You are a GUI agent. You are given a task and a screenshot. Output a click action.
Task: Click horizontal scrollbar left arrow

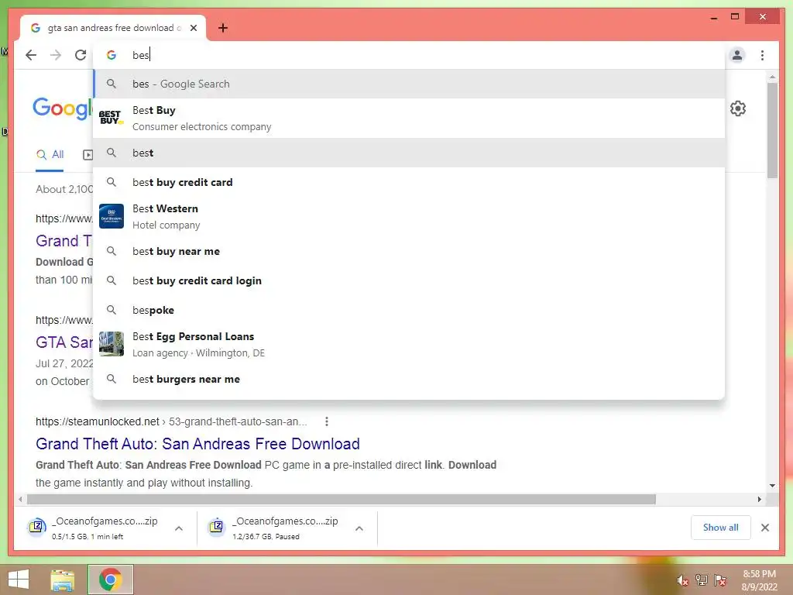click(x=19, y=500)
